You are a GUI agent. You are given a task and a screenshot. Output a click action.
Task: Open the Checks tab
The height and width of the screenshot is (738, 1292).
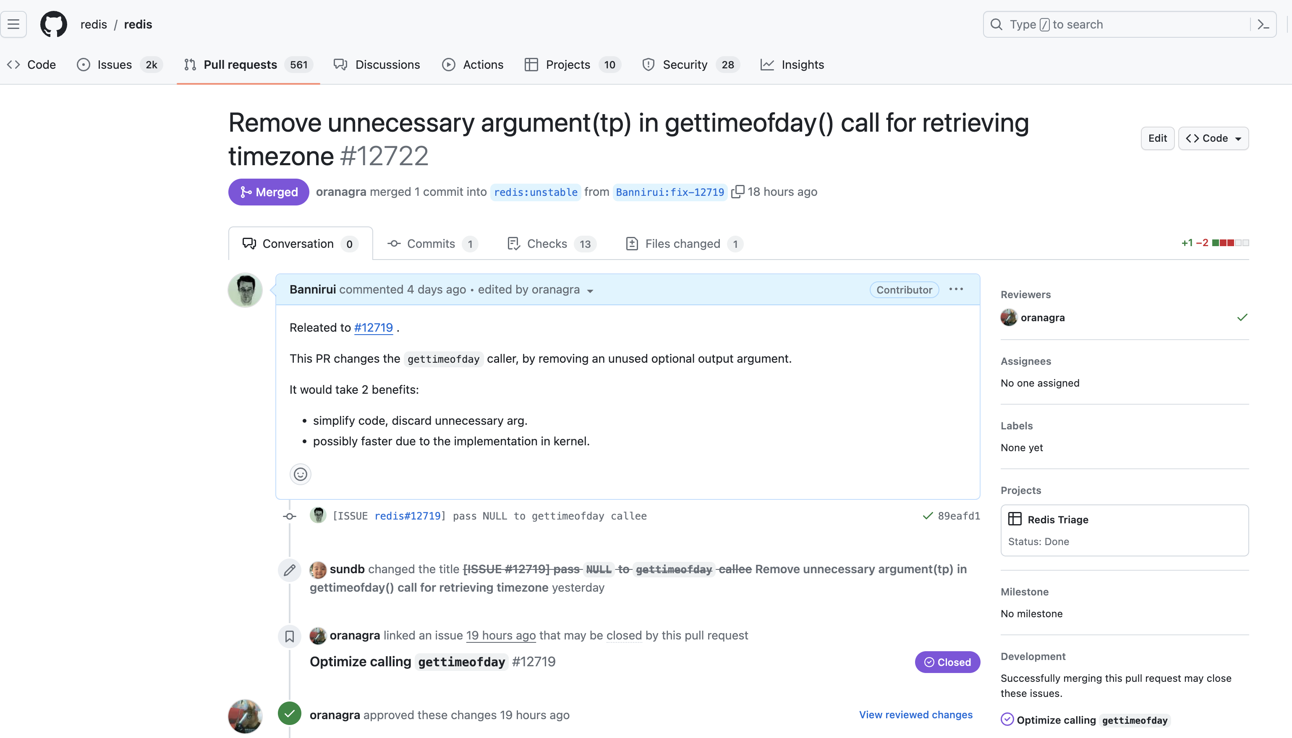[547, 244]
